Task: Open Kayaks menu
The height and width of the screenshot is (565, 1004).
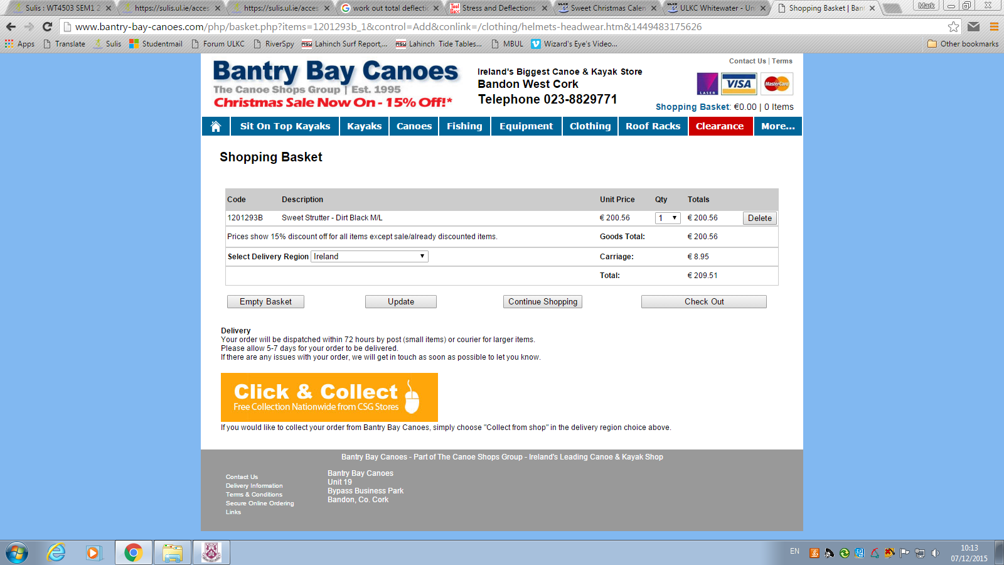Action: [365, 126]
